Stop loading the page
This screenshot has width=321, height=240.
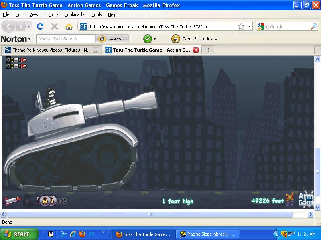point(55,26)
